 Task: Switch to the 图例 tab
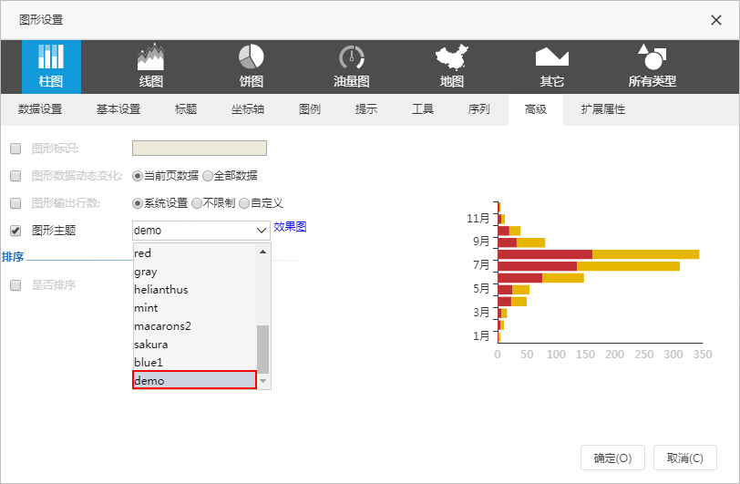coord(310,109)
